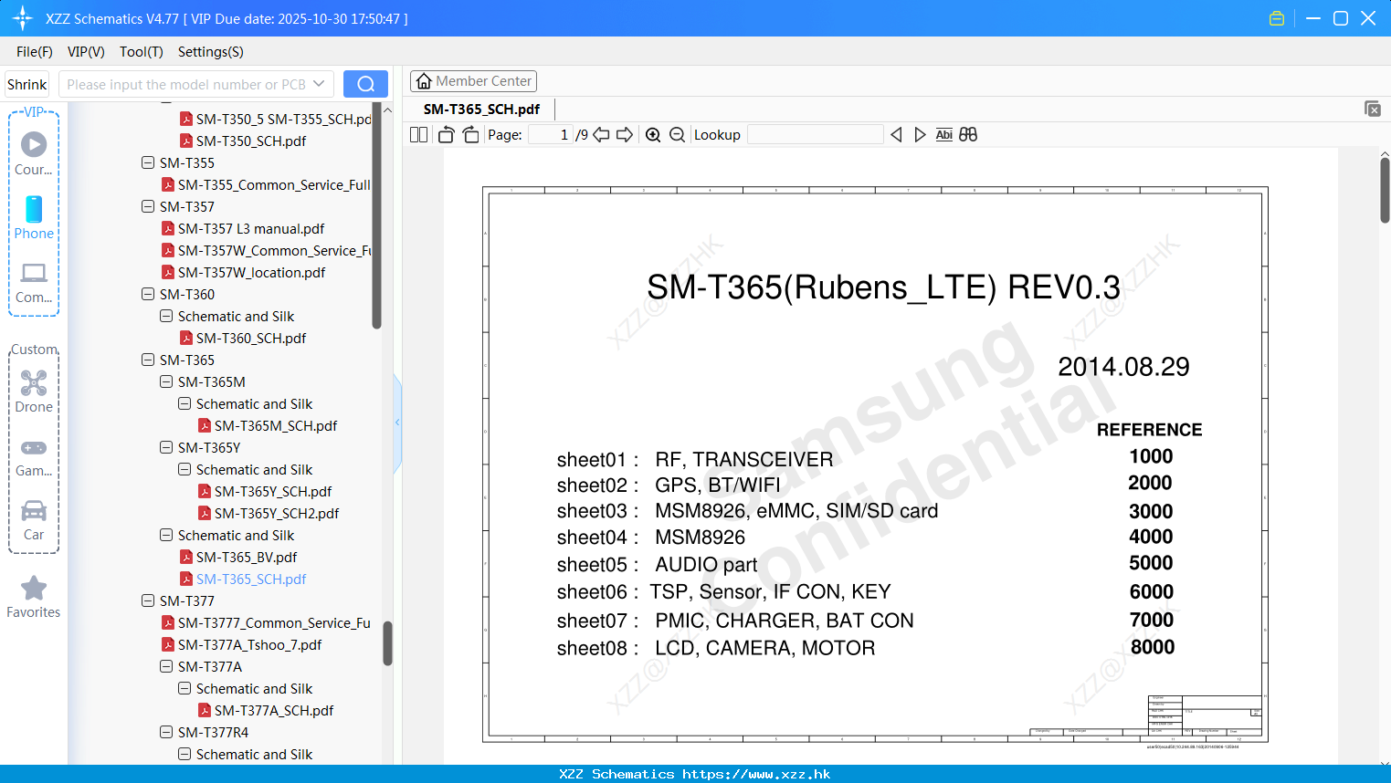Collapse the SM-T377R4 node
Image resolution: width=1391 pixels, height=783 pixels.
click(166, 732)
